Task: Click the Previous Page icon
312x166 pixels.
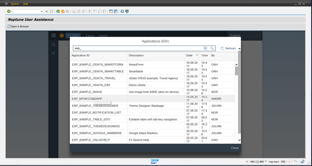Action: [x=95, y=11]
